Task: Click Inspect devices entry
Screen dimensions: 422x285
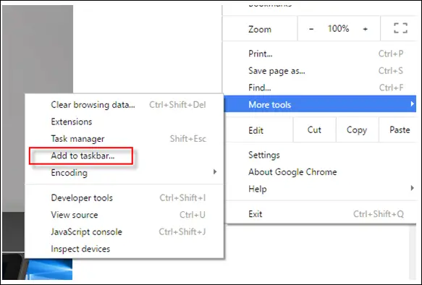Action: (80, 249)
